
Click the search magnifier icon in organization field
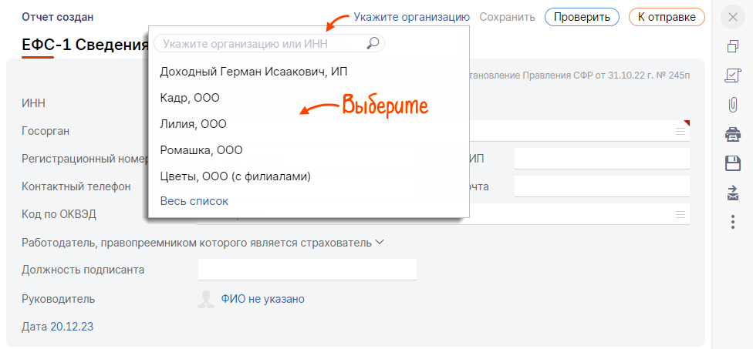coord(373,43)
